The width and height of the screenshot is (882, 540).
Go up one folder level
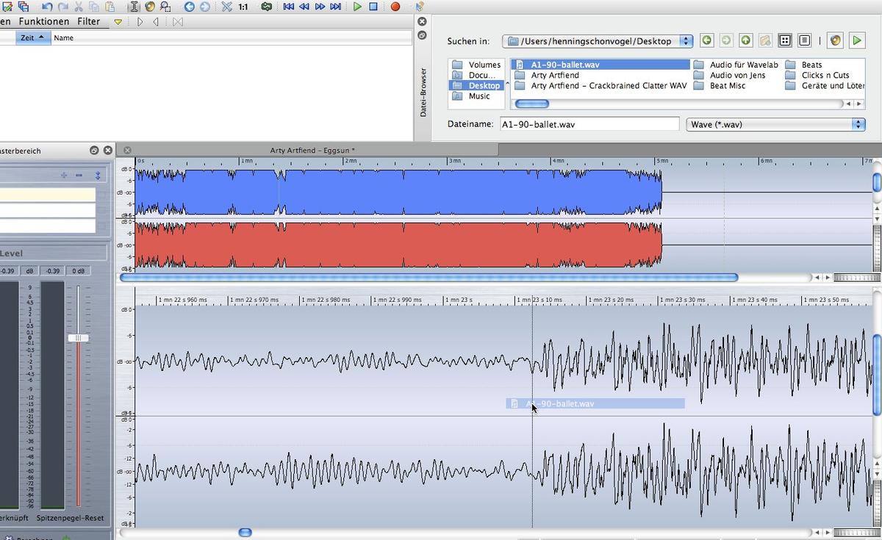pos(745,41)
